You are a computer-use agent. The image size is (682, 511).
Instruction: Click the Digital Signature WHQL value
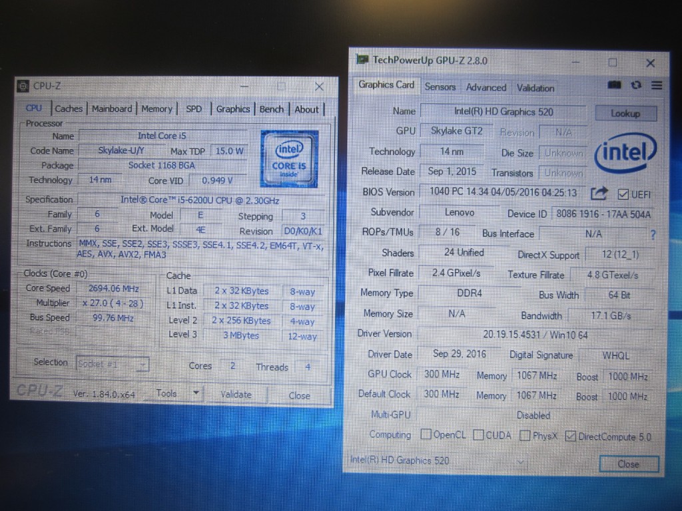(x=616, y=355)
